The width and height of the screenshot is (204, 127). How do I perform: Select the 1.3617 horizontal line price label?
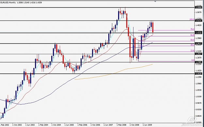[x=198, y=44]
